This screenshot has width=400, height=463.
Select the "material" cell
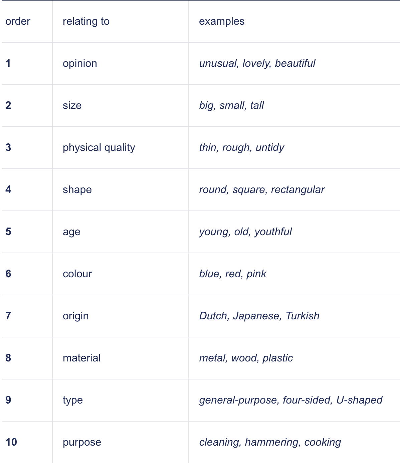click(81, 358)
